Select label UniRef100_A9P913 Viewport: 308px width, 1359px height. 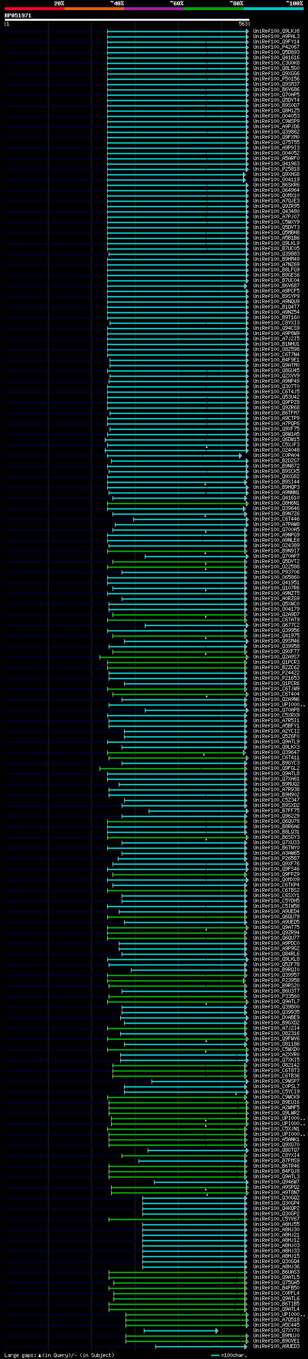(276, 148)
